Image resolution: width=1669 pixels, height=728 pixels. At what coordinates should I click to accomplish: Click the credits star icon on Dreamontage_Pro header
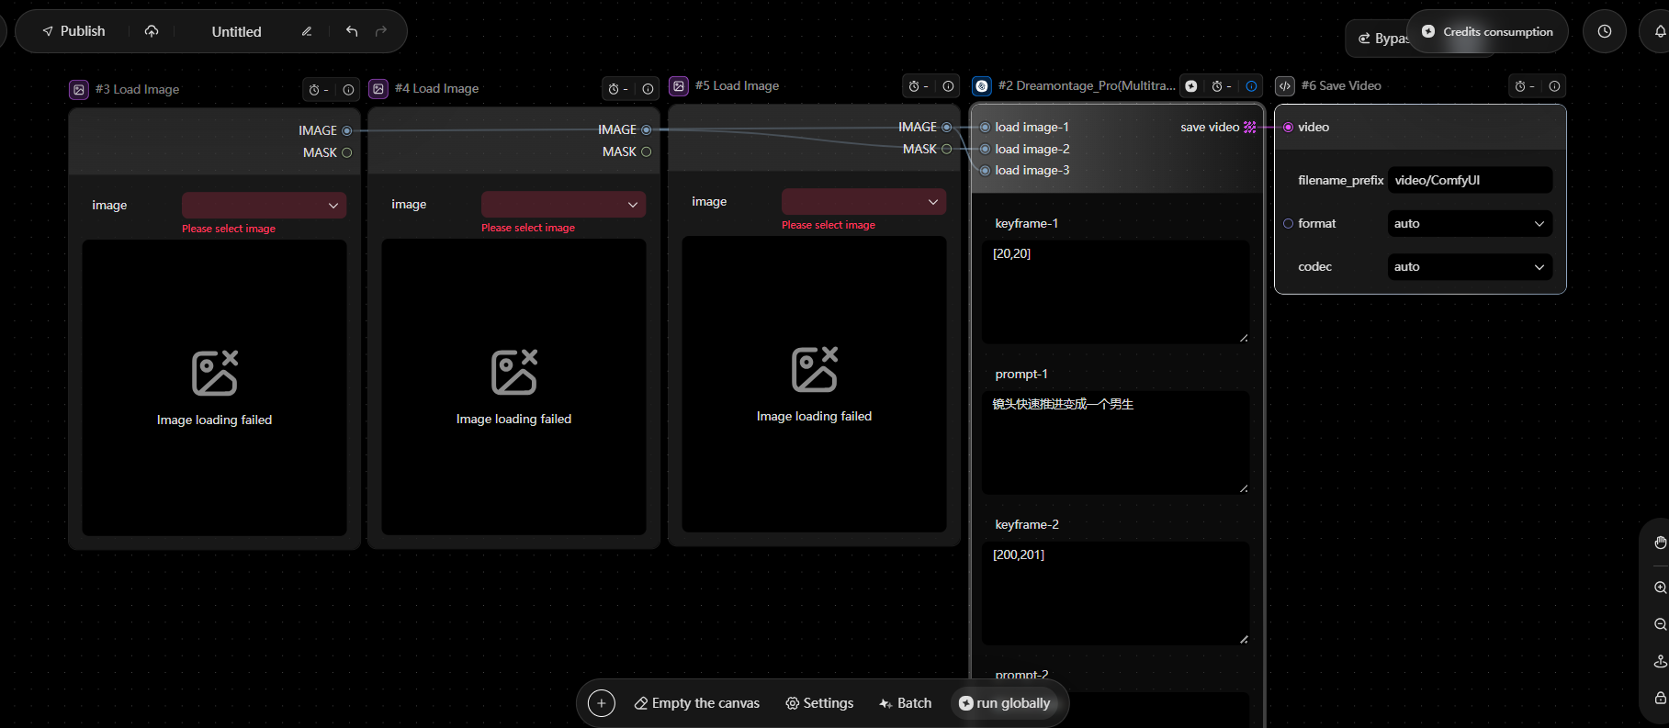click(1191, 86)
